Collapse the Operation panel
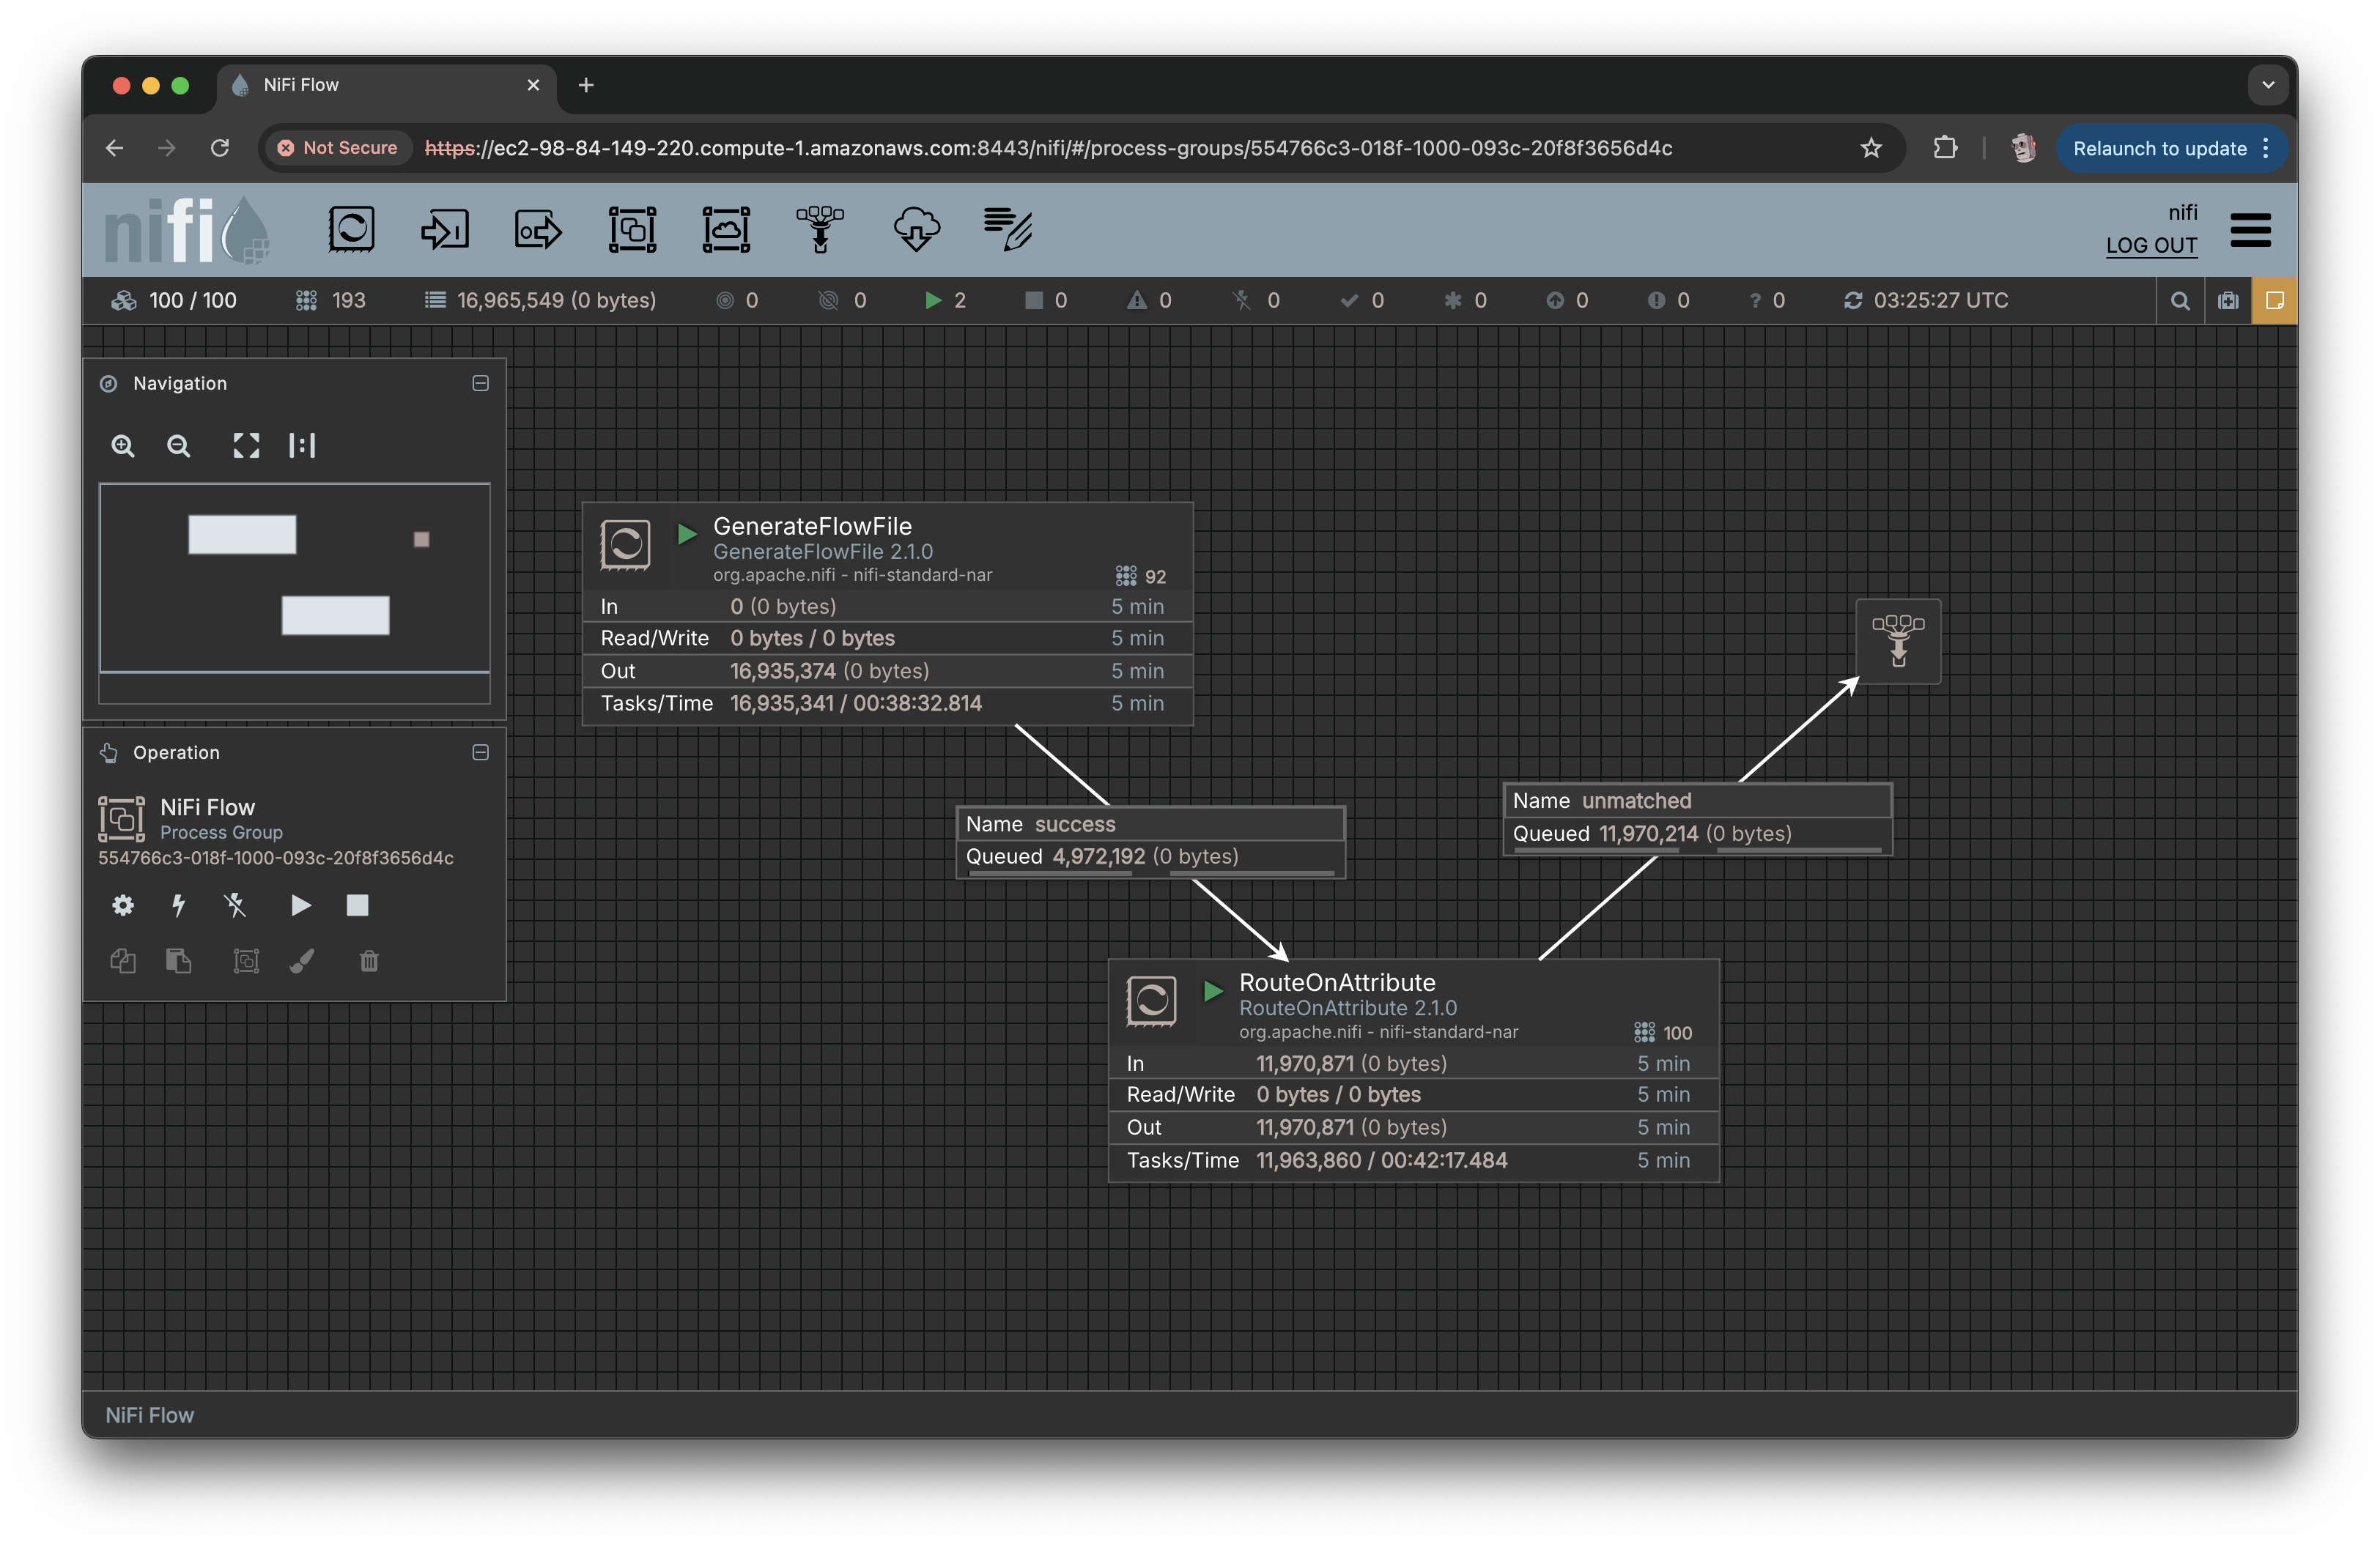2380x1547 pixels. [x=480, y=752]
